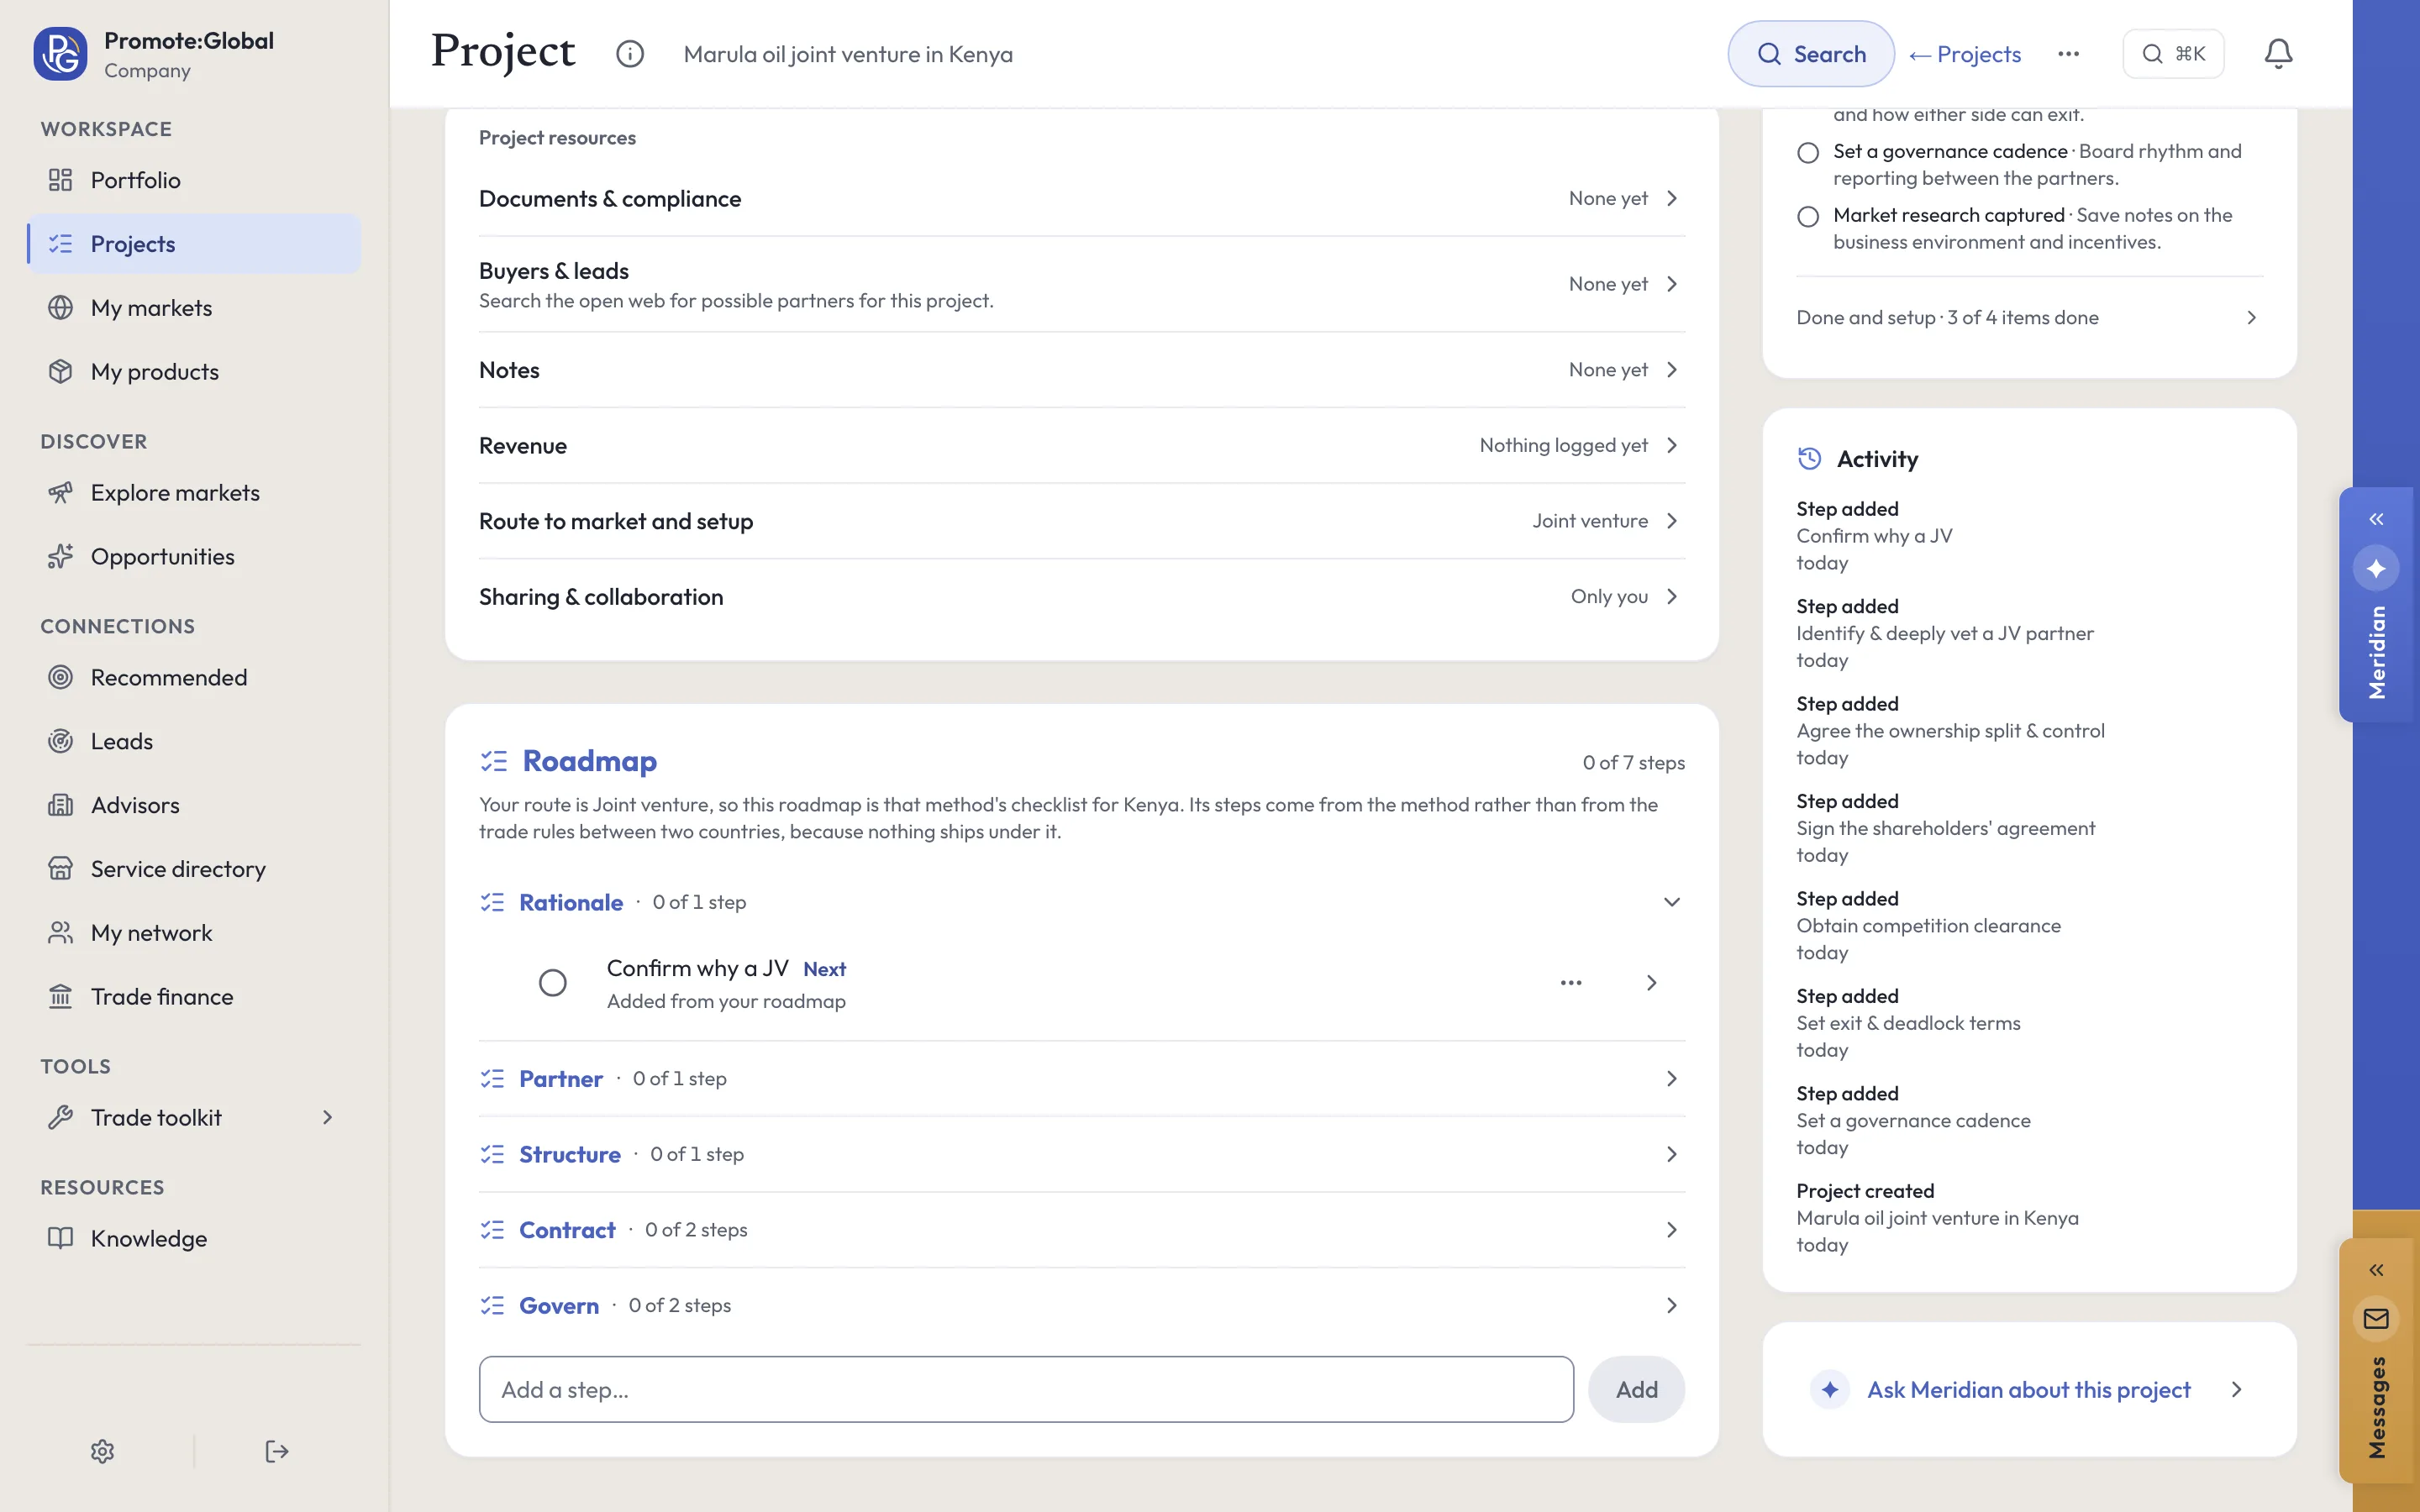
Task: Expand the Govern roadmap section
Action: tap(1082, 1305)
